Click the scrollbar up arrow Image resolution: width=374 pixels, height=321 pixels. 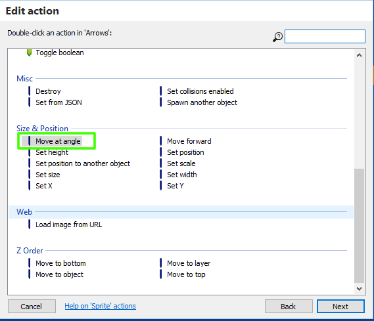(x=360, y=56)
